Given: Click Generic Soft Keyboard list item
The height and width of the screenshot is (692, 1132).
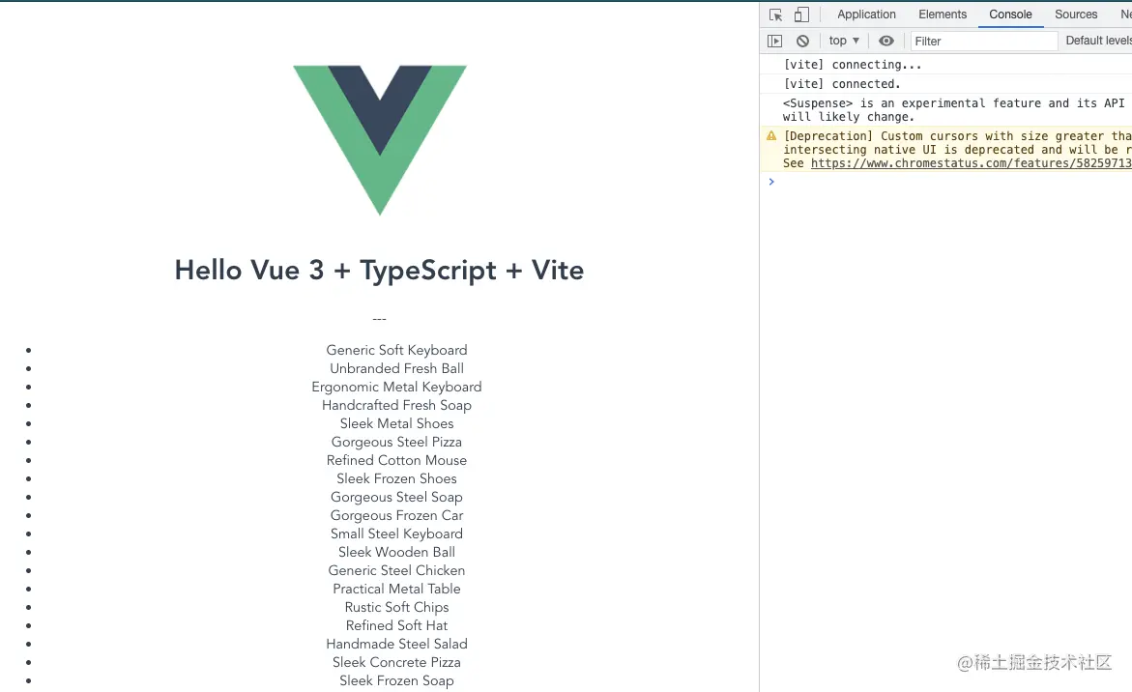Looking at the screenshot, I should [396, 350].
